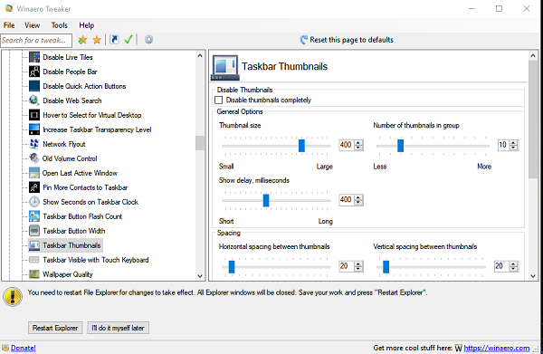The height and width of the screenshot is (354, 543).
Task: Open the Tools menu
Action: (59, 25)
